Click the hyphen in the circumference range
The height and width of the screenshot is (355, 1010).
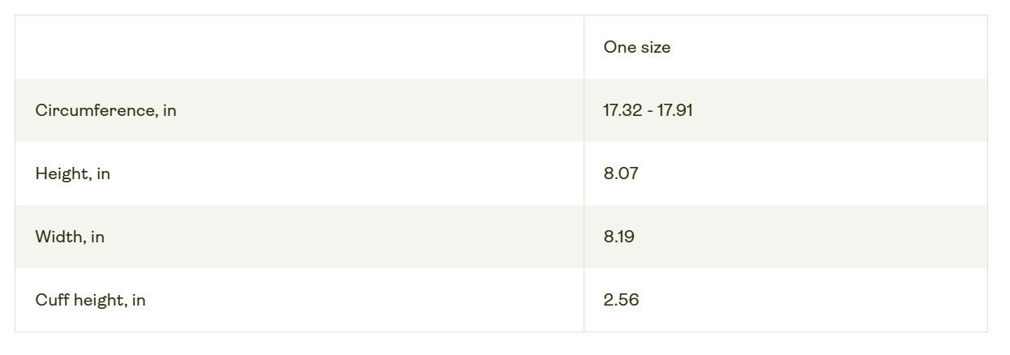(x=649, y=111)
